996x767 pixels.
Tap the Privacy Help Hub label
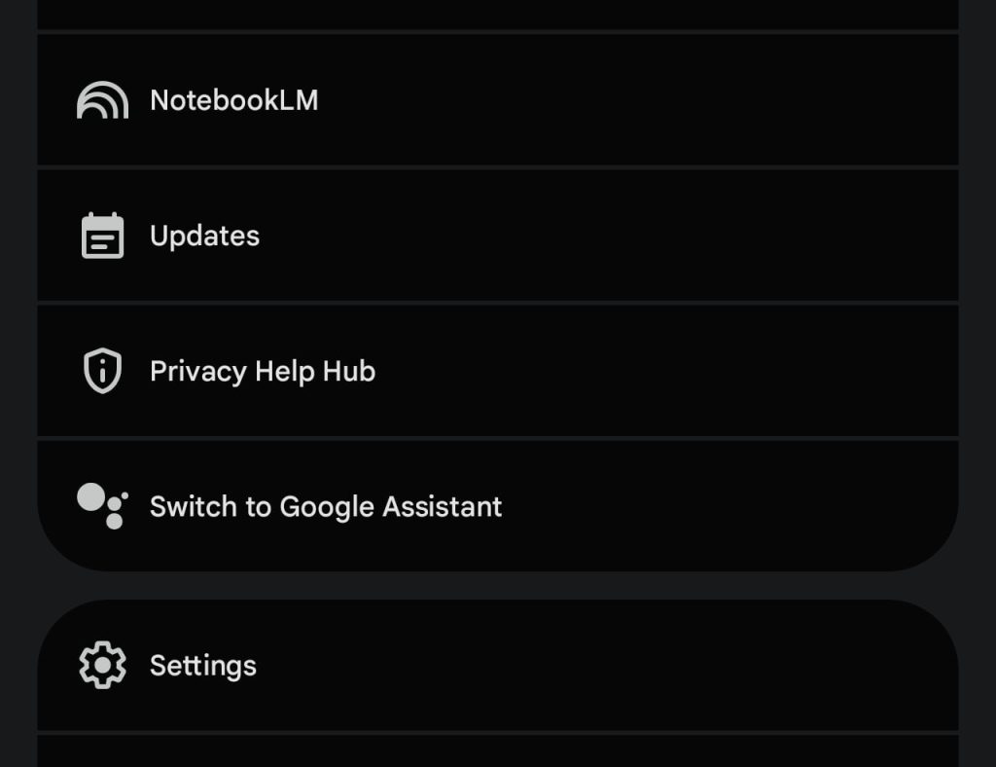(262, 370)
